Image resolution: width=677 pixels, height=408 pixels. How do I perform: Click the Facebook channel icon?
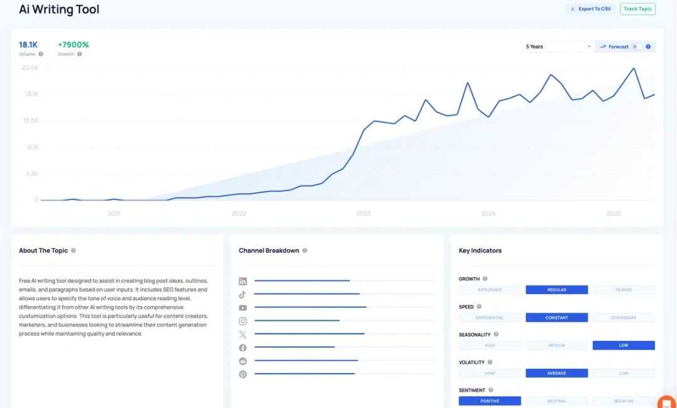tap(243, 348)
